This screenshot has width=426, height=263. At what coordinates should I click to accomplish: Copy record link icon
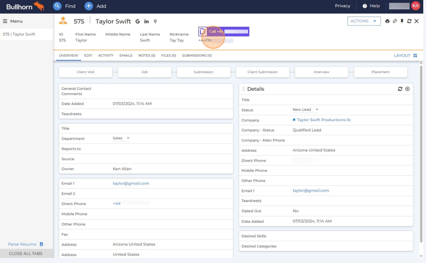click(x=395, y=21)
